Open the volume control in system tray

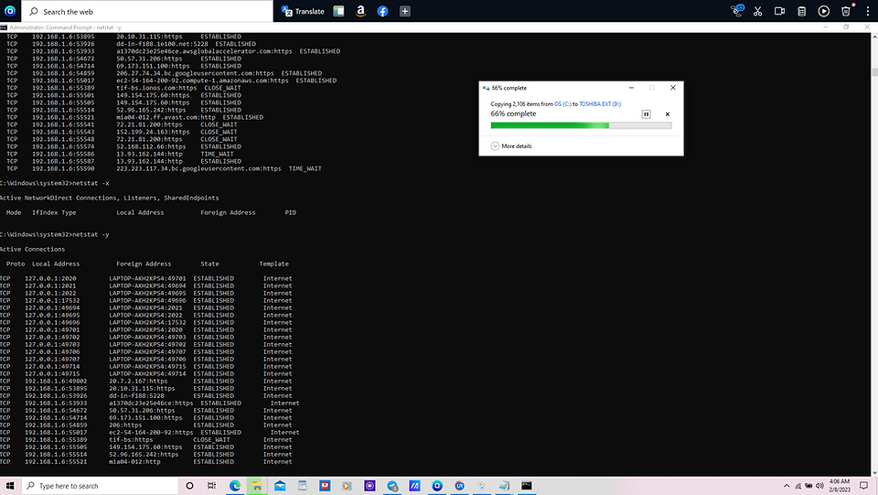(x=819, y=486)
